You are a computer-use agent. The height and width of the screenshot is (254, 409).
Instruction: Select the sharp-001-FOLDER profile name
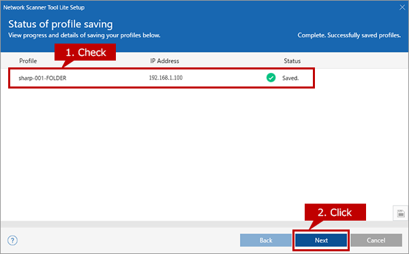(42, 78)
